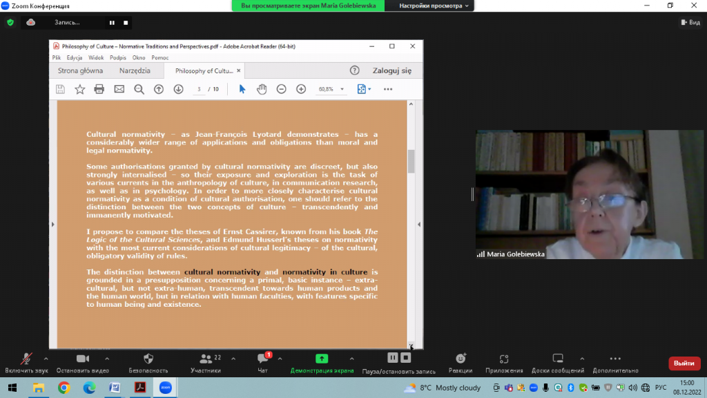Click the star bookmark icon in Acrobat
The width and height of the screenshot is (707, 398).
coord(80,89)
